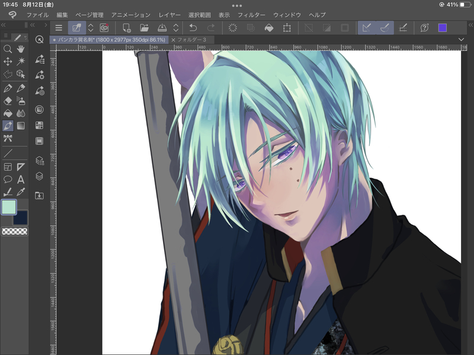
Task: Collapse the left tool palette dock
Action: tap(4, 25)
